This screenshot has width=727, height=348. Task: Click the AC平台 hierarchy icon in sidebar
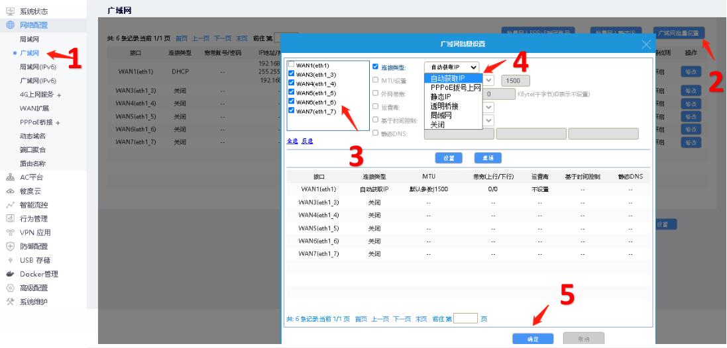[x=10, y=177]
